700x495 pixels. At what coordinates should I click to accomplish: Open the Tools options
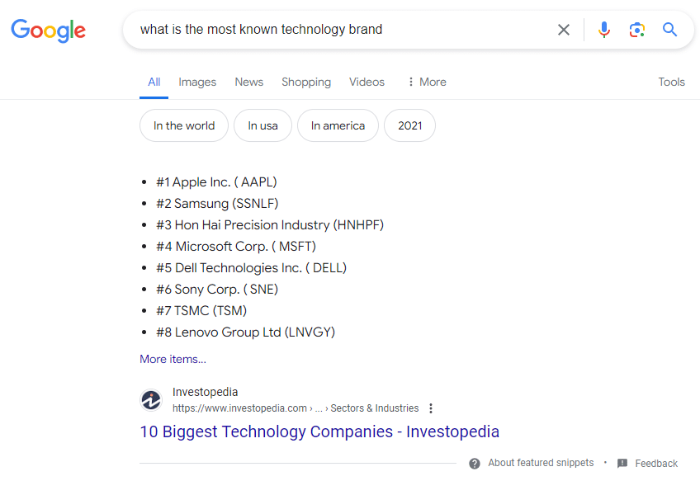pos(671,82)
